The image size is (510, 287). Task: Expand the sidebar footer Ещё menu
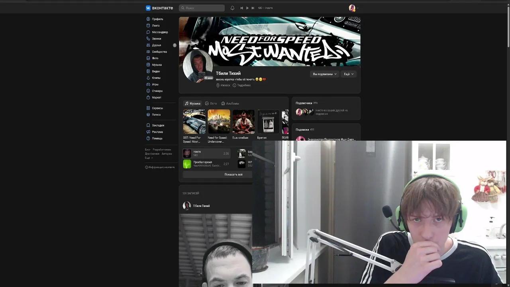coord(149,158)
